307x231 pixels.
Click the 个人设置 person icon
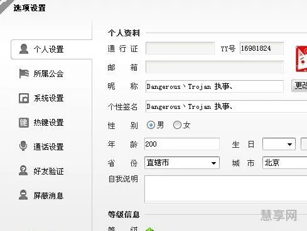pos(24,49)
